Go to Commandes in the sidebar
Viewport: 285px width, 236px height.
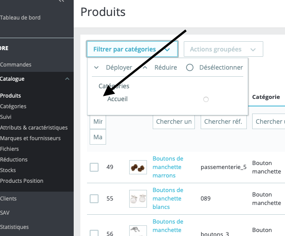pos(16,65)
